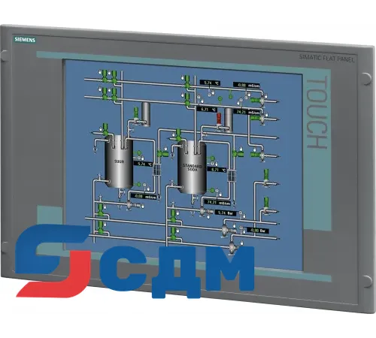The width and height of the screenshot is (376, 338).
Task: Tap heat exchanger right of STANDARD SODA tank
Action: [232, 176]
